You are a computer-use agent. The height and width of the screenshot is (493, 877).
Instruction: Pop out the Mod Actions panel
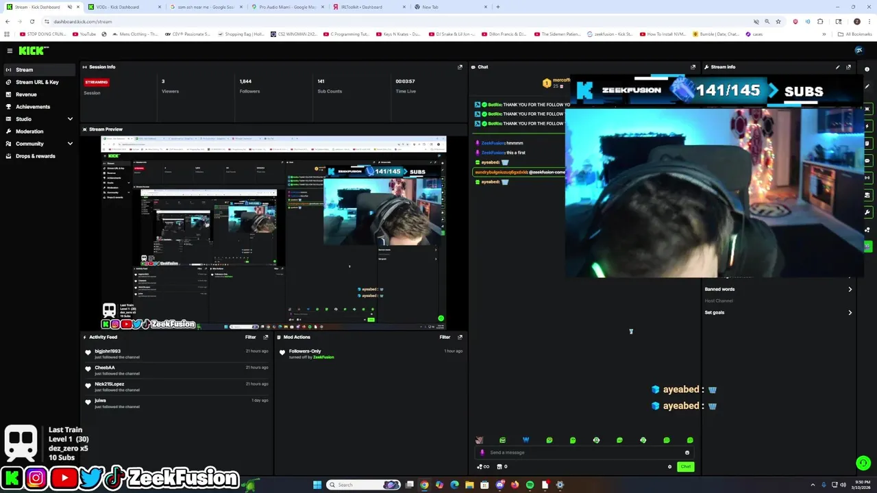point(460,337)
